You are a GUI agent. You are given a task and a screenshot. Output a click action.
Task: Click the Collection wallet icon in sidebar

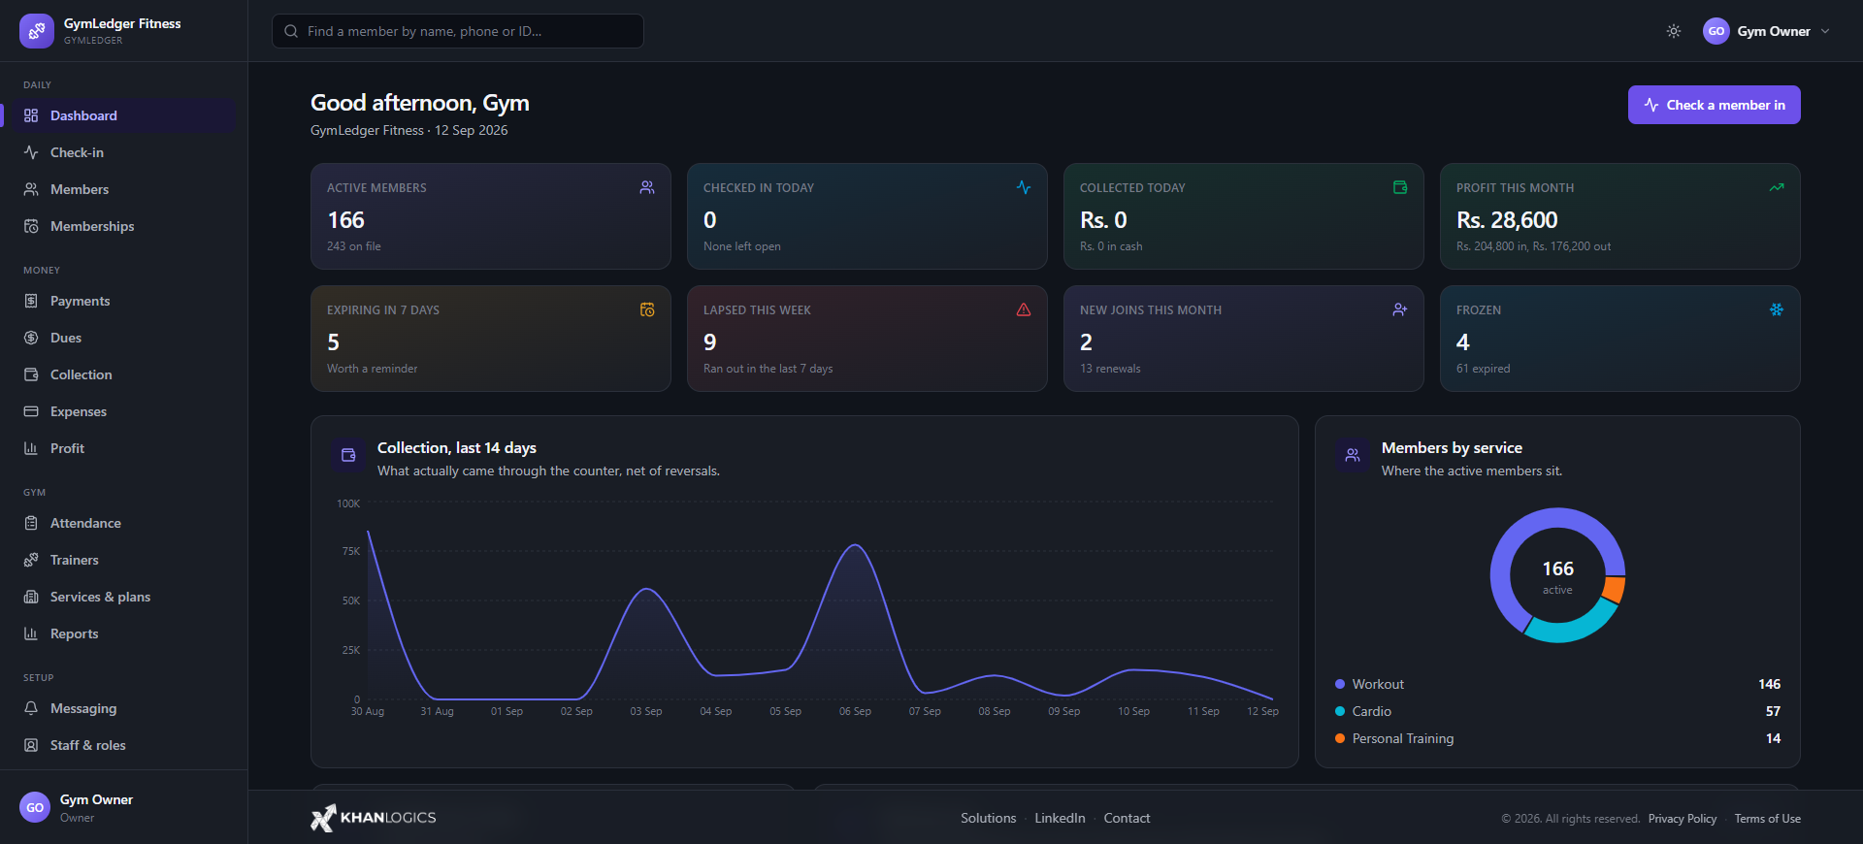(31, 374)
